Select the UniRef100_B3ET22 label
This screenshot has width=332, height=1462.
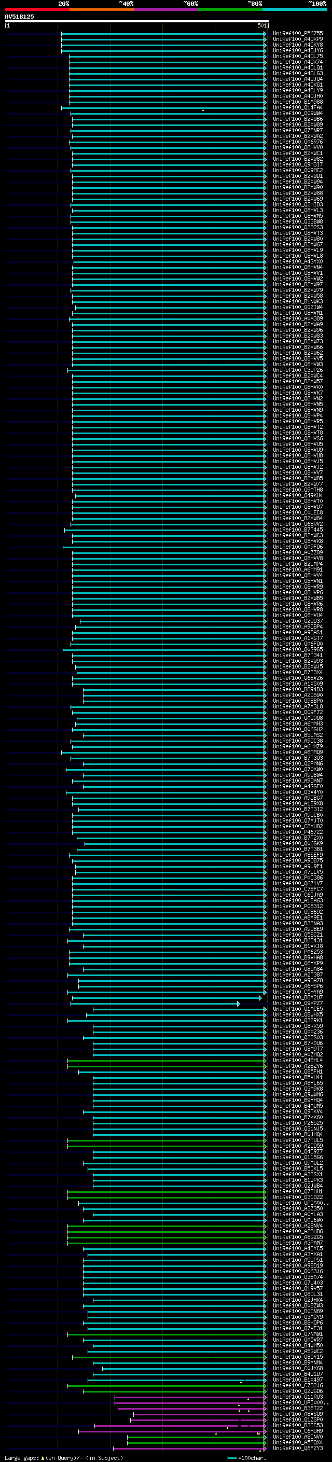tap(298, 1408)
